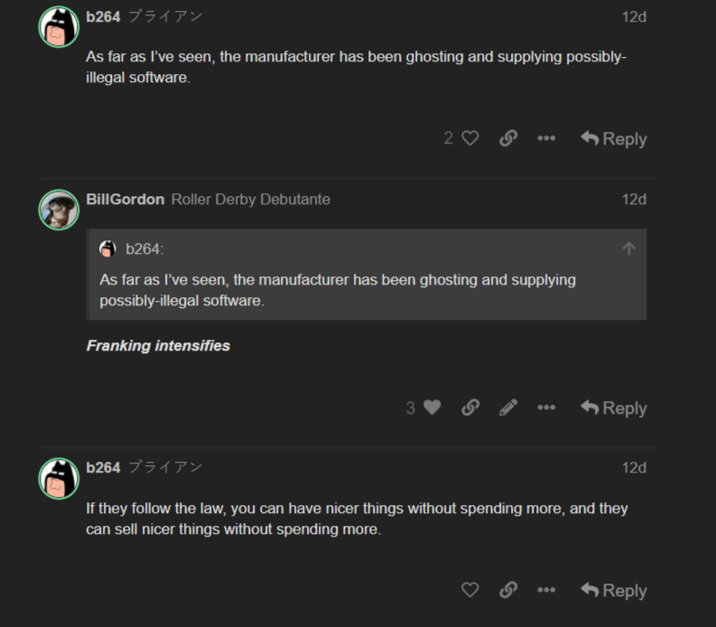Edit BillGordon's post with pencil icon
Screen dimensions: 716x627
508,407
